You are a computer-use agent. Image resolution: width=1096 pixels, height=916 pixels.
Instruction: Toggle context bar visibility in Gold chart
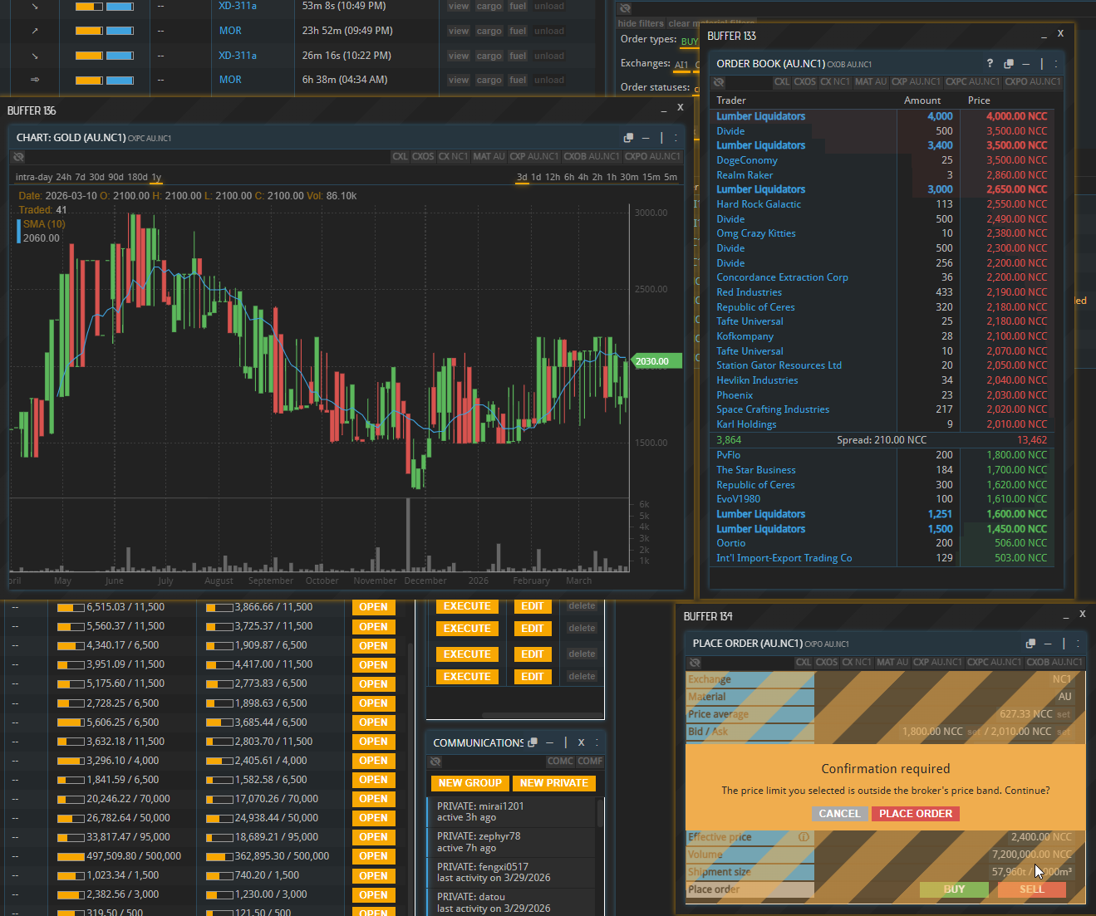pos(18,157)
